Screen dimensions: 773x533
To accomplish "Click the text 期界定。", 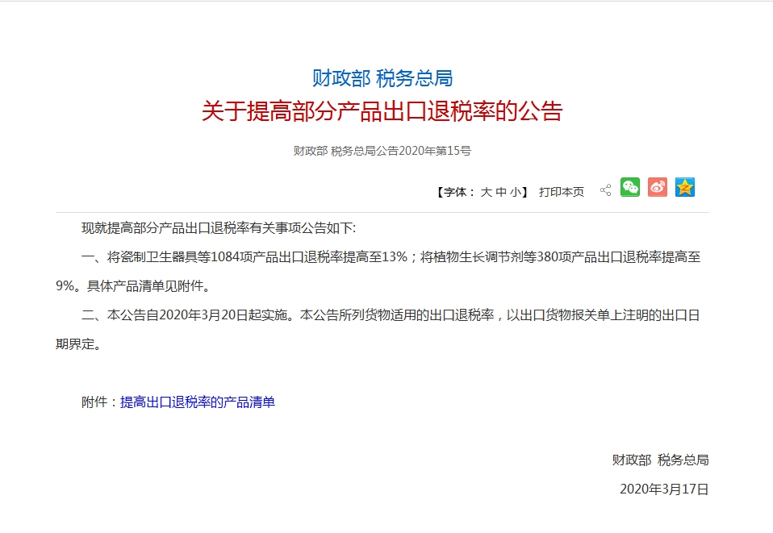I will (x=79, y=344).
